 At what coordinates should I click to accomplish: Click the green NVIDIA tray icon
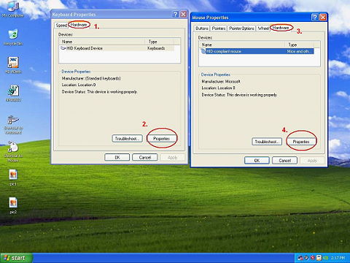pos(326,258)
